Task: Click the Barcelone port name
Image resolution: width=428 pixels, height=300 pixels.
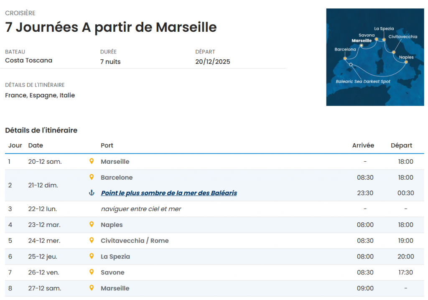Action: [117, 178]
